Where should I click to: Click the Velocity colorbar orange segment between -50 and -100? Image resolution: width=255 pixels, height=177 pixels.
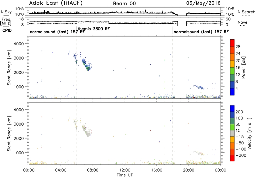pyautogui.click(x=232, y=146)
